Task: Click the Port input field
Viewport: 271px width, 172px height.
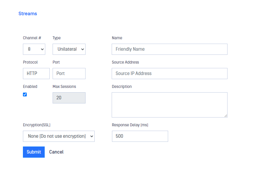Action: [x=69, y=74]
